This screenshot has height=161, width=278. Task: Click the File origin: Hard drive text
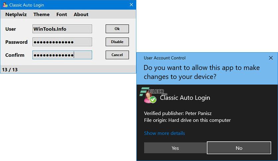coord(187,120)
